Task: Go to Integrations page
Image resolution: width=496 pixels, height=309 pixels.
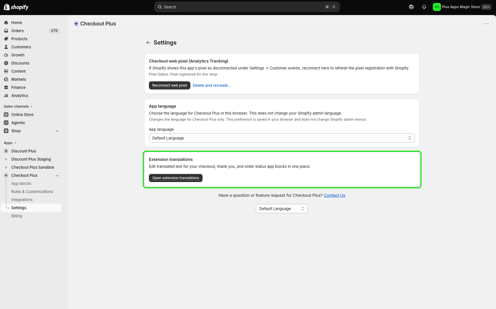Action: (22, 200)
